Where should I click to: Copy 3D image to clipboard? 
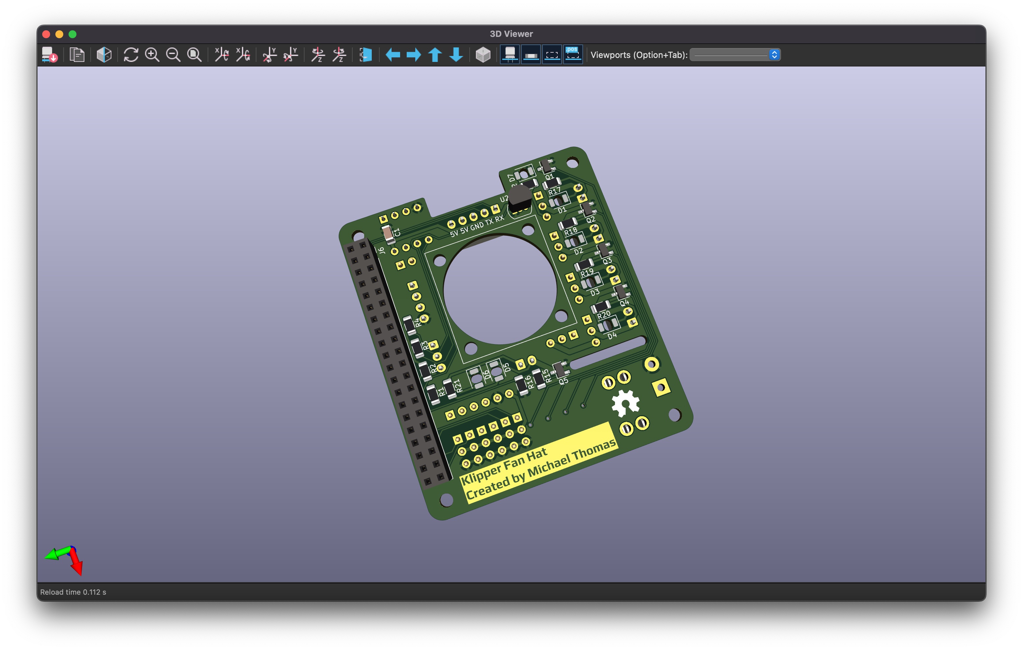(77, 55)
